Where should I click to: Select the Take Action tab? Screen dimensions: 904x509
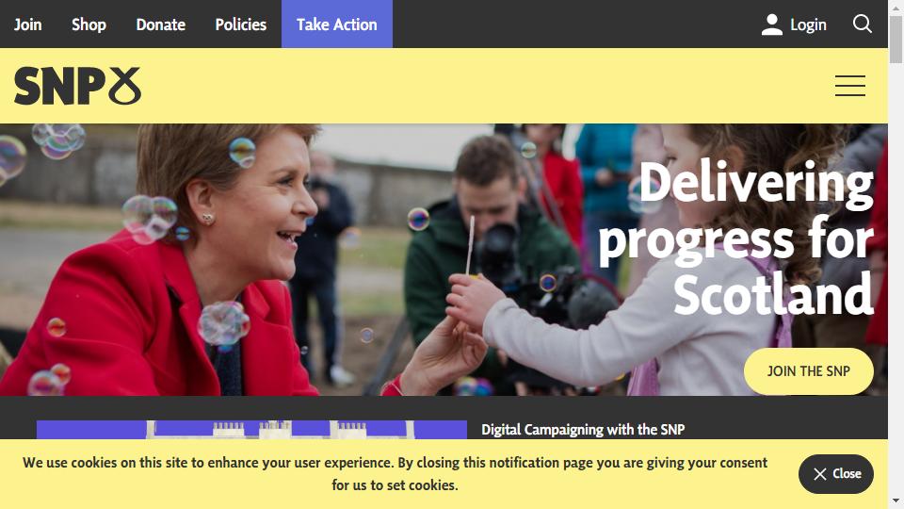click(x=337, y=25)
